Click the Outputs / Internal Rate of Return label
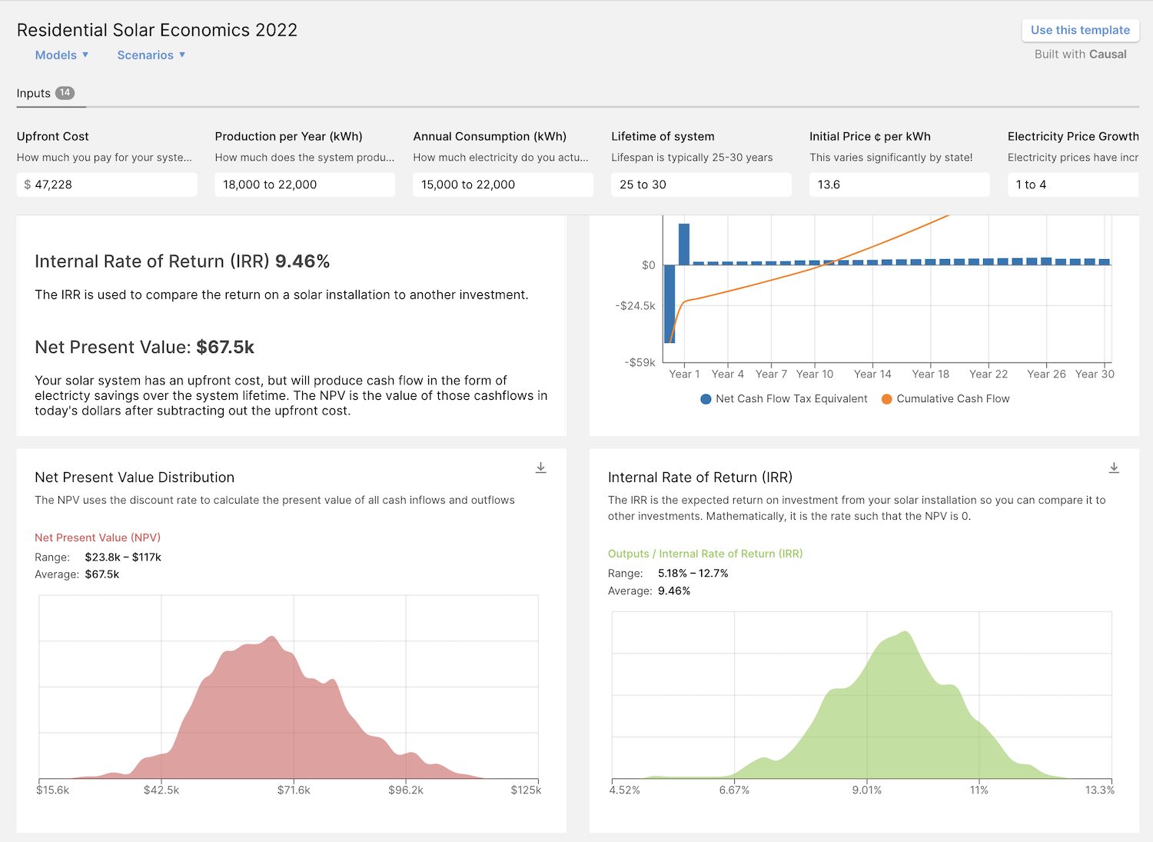 point(705,554)
